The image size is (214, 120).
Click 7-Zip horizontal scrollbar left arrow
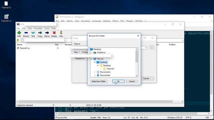point(17,101)
